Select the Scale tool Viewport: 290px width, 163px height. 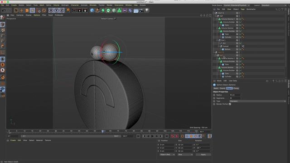click(x=27, y=10)
